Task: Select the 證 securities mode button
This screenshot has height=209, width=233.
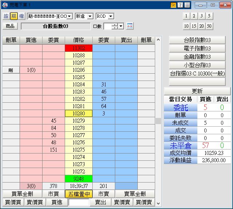Action: click(6, 16)
